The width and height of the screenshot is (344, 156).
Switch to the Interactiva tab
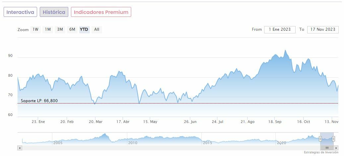20,12
